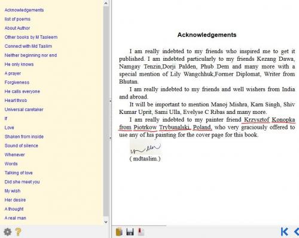This screenshot has width=299, height=238.
Task: Open 'Connect with Md Taslim' link
Action: tap(28, 46)
